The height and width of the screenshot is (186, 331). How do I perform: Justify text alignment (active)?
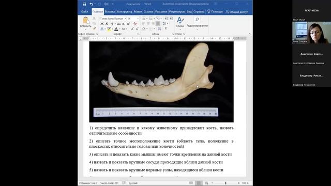coord(158,24)
